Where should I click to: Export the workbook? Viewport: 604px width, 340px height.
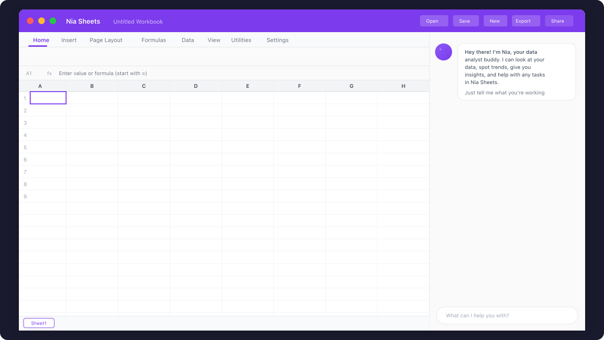pyautogui.click(x=525, y=21)
